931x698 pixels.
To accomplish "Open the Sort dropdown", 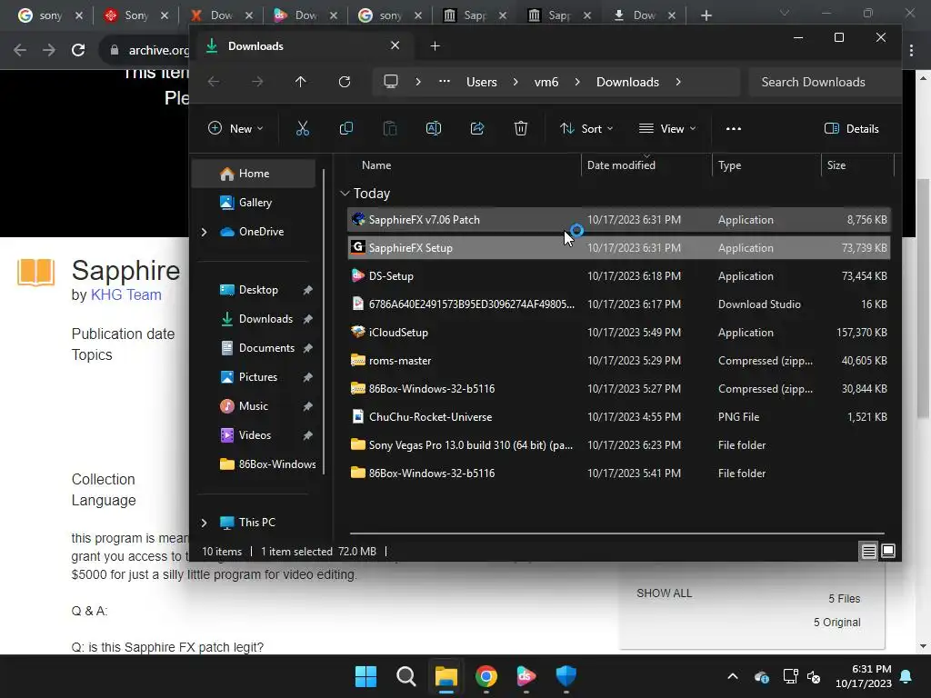I will point(586,128).
